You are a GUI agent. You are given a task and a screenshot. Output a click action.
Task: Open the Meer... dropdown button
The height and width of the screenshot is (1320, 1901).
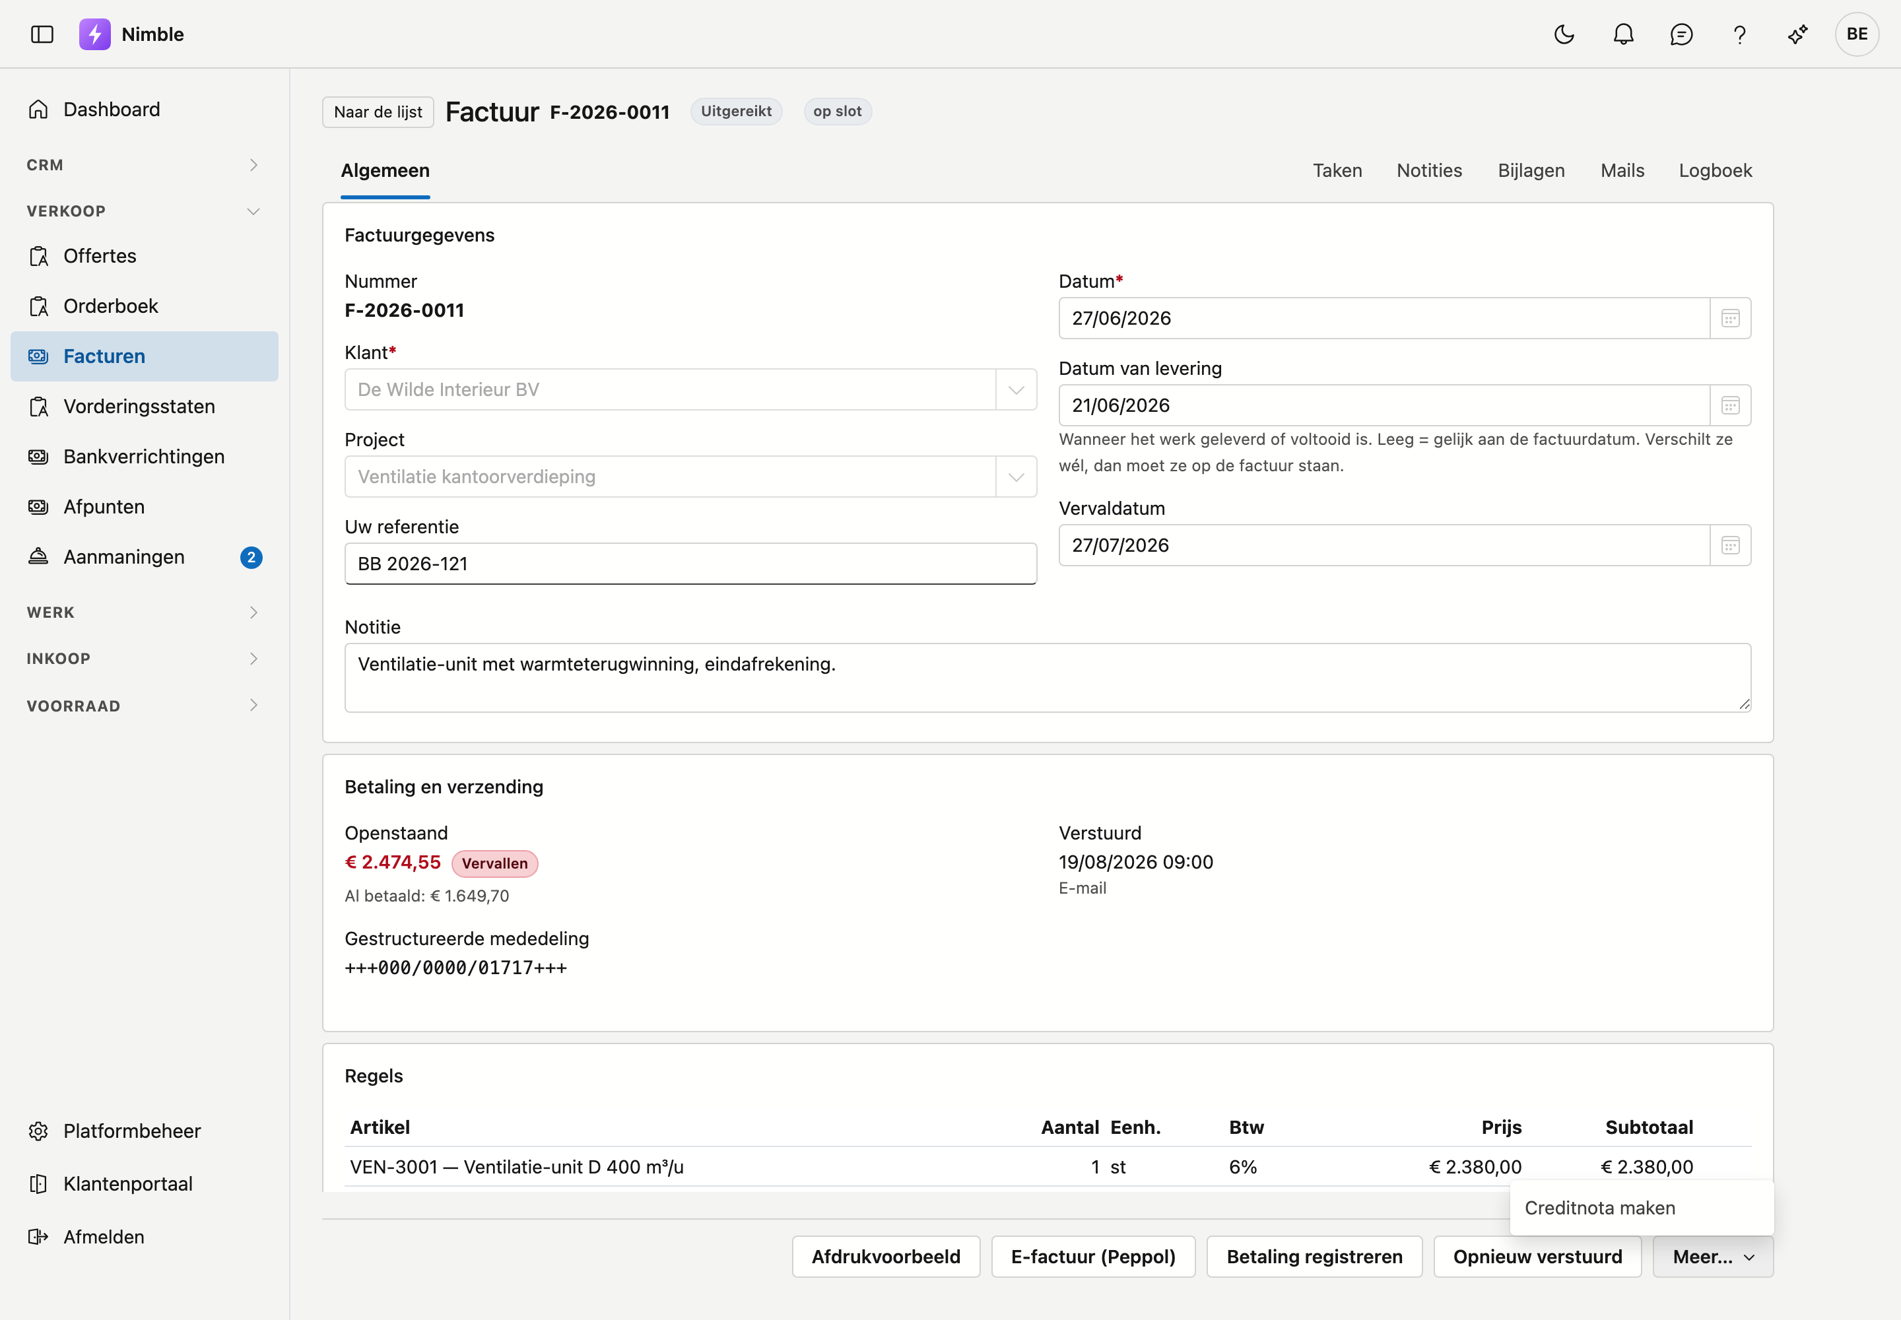pos(1712,1257)
